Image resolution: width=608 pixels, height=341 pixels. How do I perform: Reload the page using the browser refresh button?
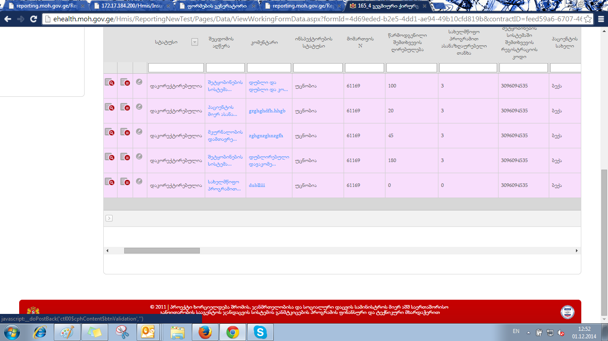pyautogui.click(x=33, y=19)
